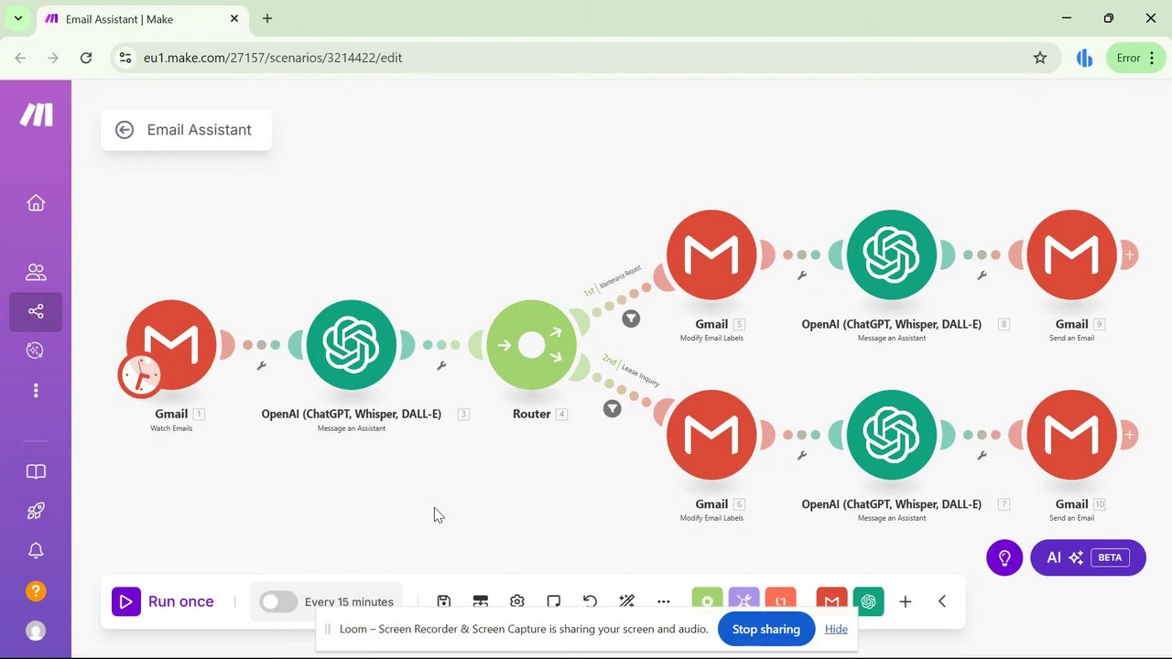Viewport: 1172px width, 659px height.
Task: Click the Gmail favorite in bottom toolbar
Action: pyautogui.click(x=831, y=600)
